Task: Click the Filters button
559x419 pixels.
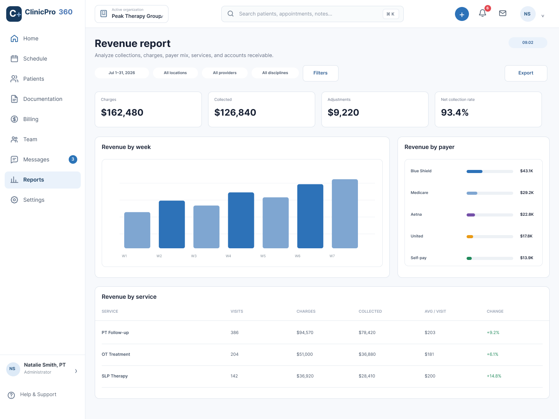Action: 321,73
